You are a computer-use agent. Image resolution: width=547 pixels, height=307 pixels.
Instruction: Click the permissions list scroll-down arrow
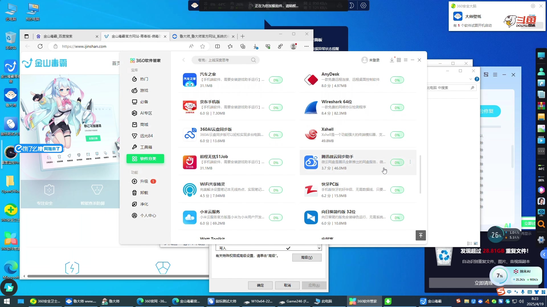(319, 248)
